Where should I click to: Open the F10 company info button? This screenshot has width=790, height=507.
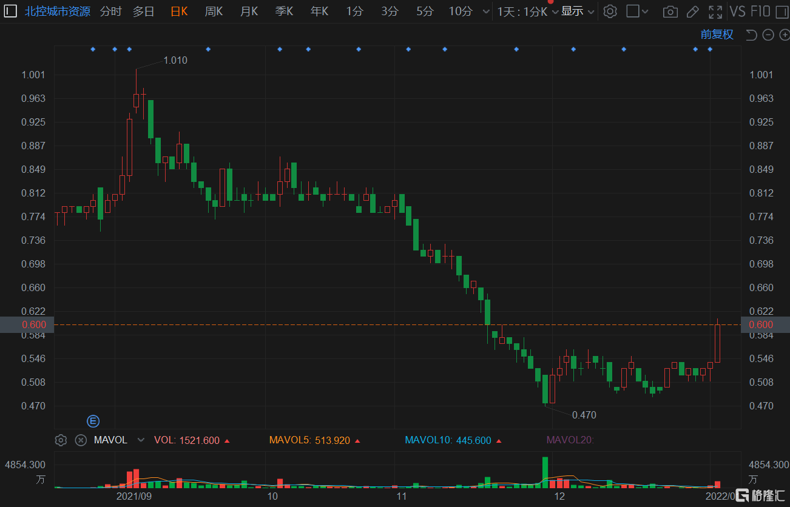point(761,12)
